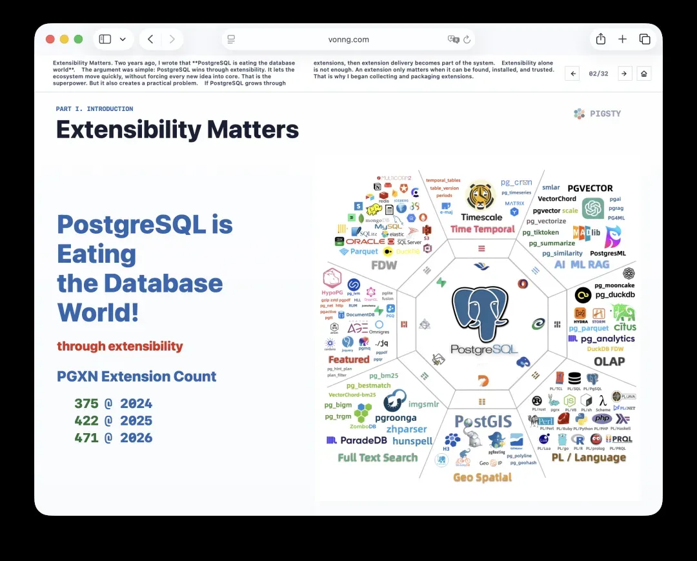Click the PIGSTY logo
The image size is (697, 561).
[598, 114]
